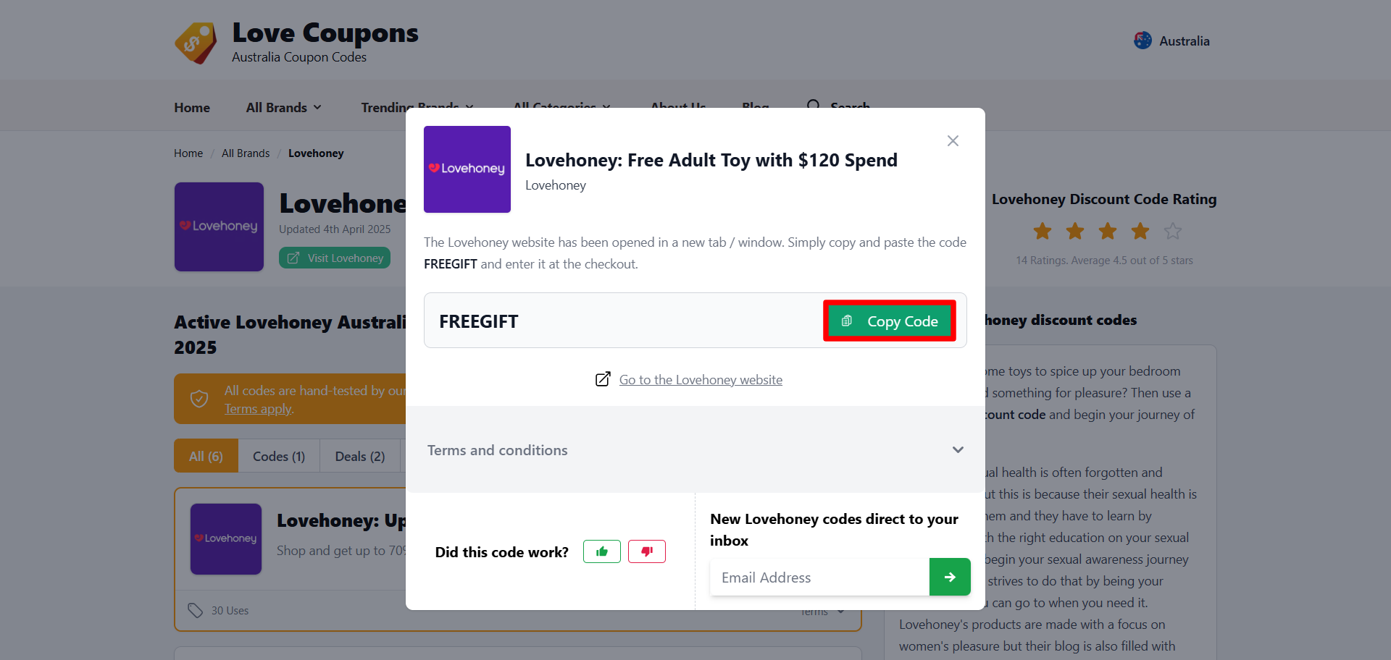
Task: Click the tag icon beside 30 Uses
Action: pyautogui.click(x=195, y=610)
